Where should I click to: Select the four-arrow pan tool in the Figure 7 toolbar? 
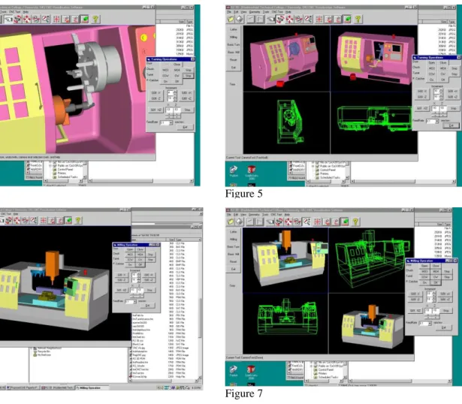(x=288, y=222)
